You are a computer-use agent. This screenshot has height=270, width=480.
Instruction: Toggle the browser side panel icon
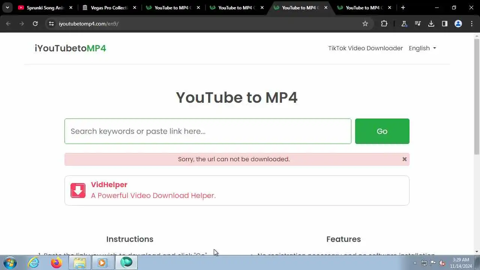tap(445, 24)
